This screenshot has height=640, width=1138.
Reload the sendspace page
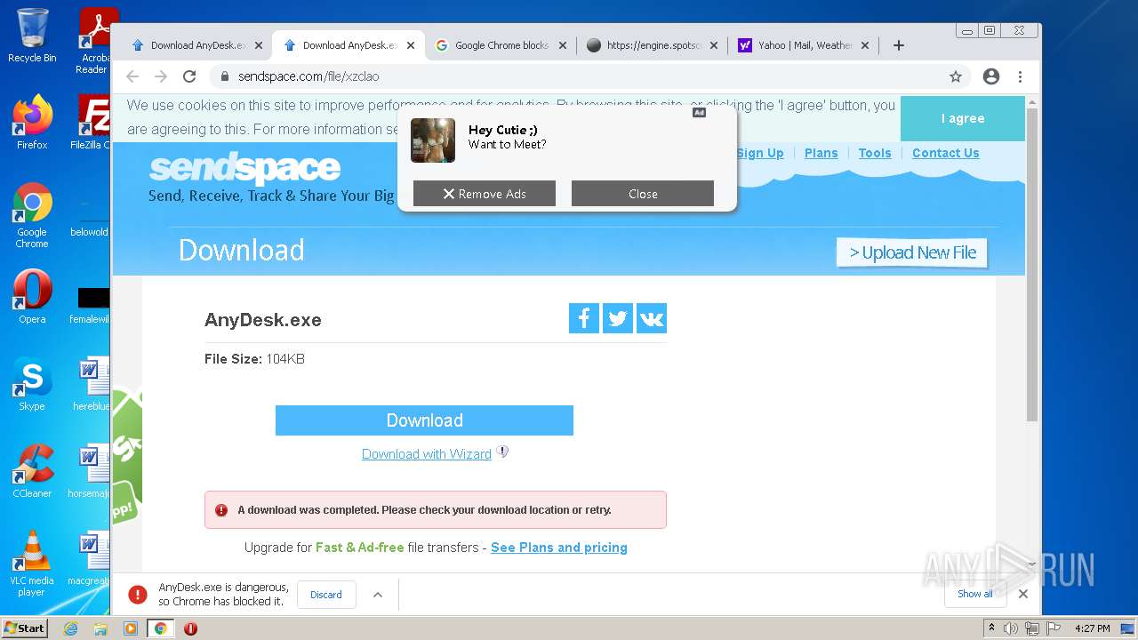point(189,76)
